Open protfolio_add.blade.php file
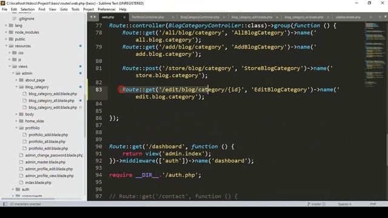This screenshot has height=218, width=388. (48, 134)
